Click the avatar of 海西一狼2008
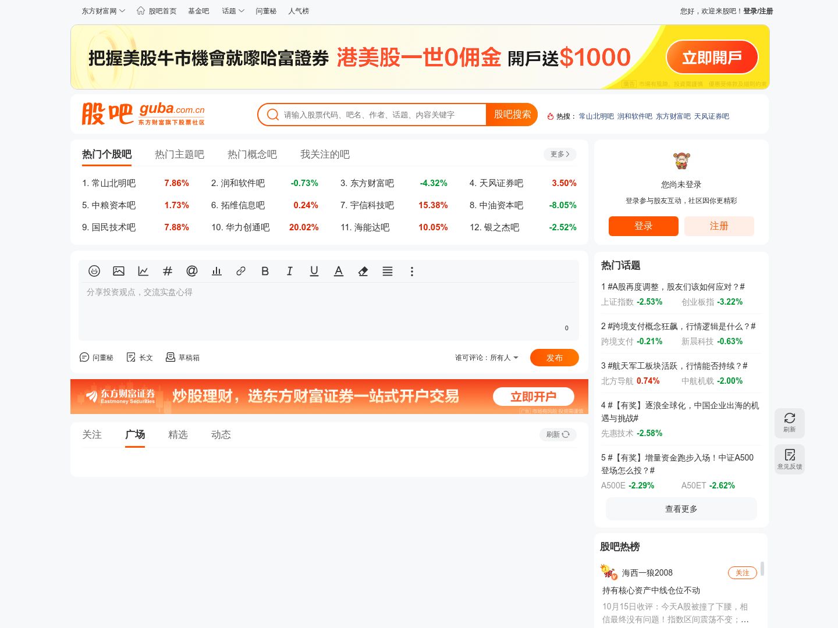This screenshot has height=628, width=838. (609, 572)
